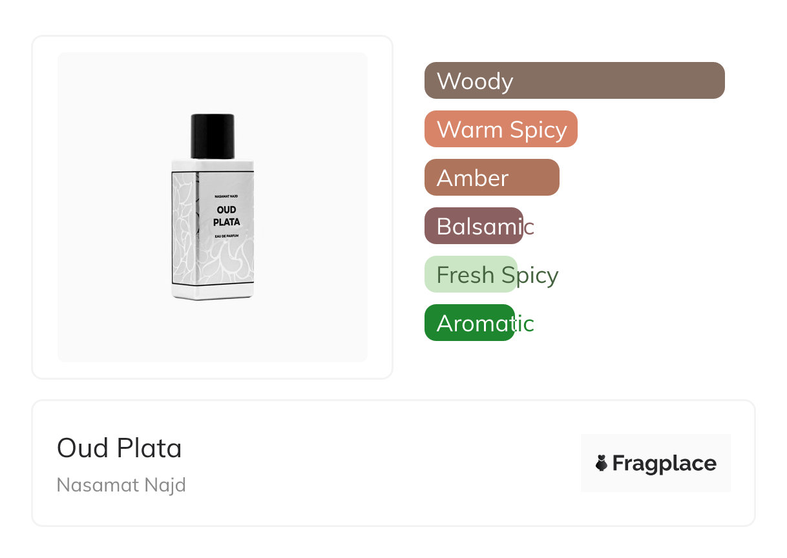
Task: Click the OUD PLATA label on the bottle
Action: click(227, 216)
